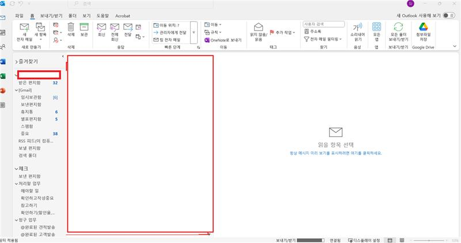Open People in left navigation bar
Viewport: 461px width, 243px height.
[3, 47]
